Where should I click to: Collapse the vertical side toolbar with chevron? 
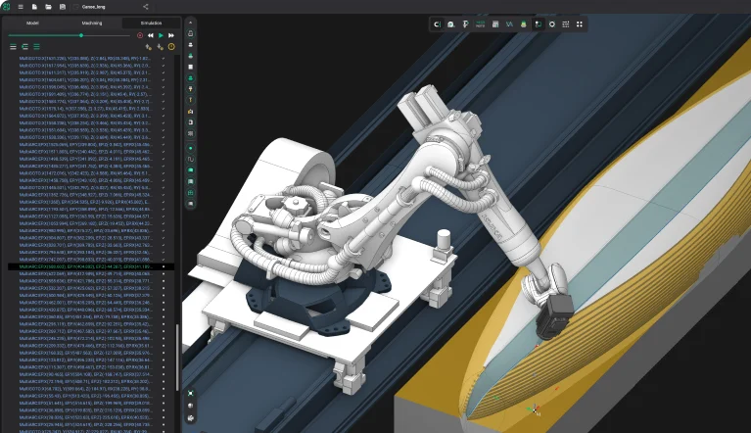point(190,24)
